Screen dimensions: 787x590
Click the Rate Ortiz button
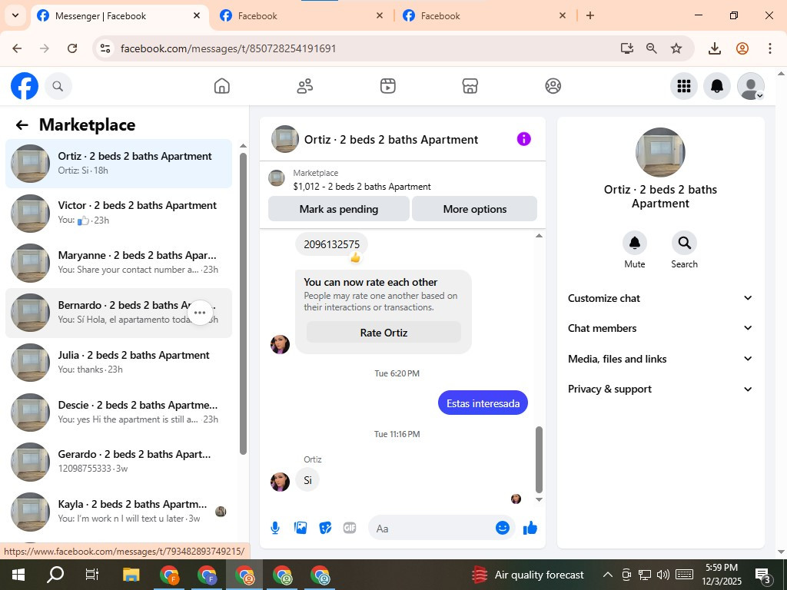[384, 333]
